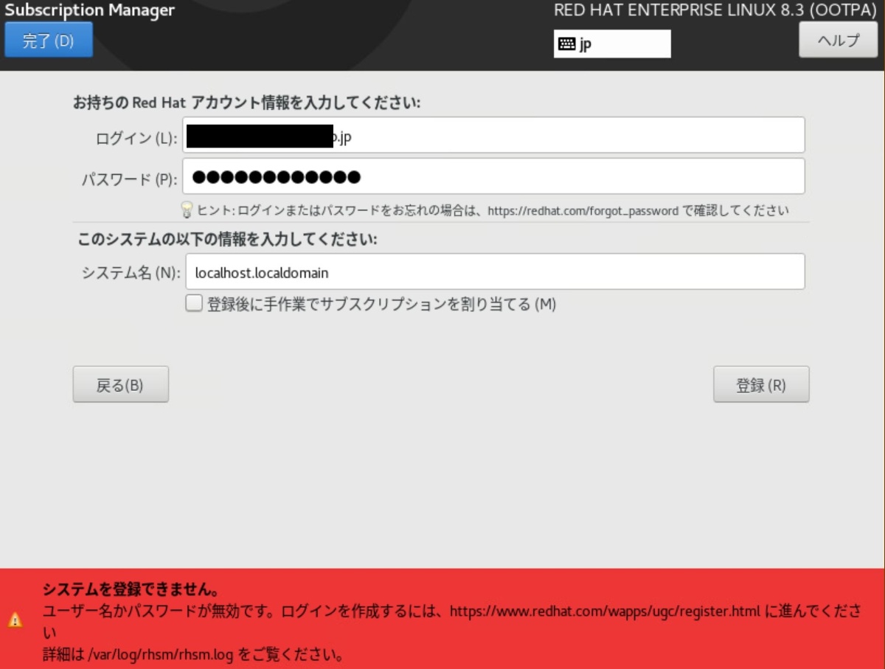The height and width of the screenshot is (669, 885).
Task: Click the RED HAT ENTERPRISE LINUX 8.3 label
Action: pyautogui.click(x=715, y=10)
